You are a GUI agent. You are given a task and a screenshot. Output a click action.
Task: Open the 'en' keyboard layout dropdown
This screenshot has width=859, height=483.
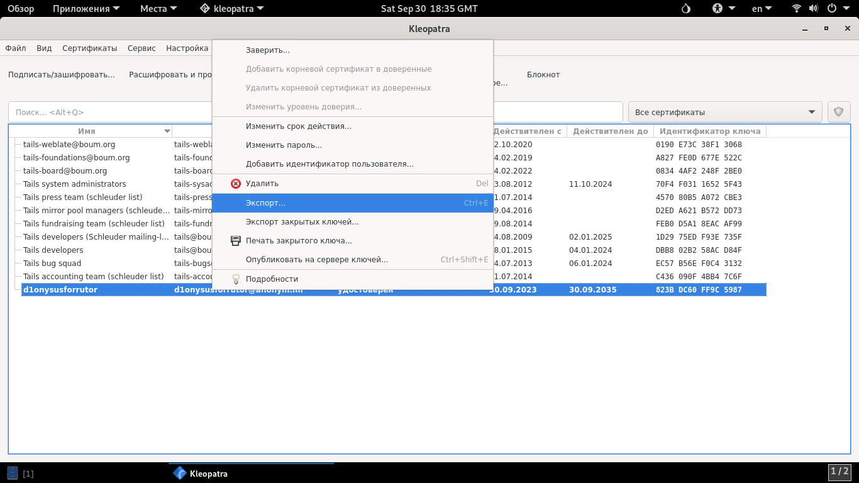tap(763, 9)
